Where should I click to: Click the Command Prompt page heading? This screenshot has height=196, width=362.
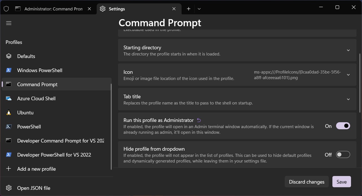pyautogui.click(x=160, y=23)
